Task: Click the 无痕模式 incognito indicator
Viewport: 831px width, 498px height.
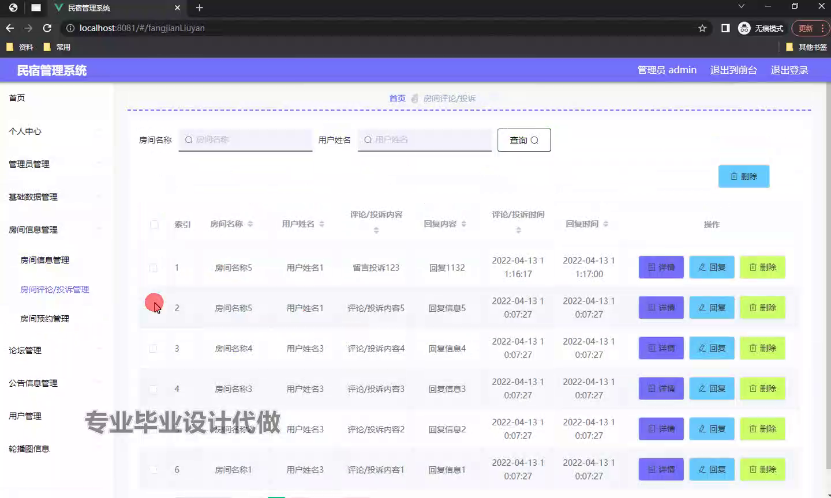Action: click(x=761, y=28)
